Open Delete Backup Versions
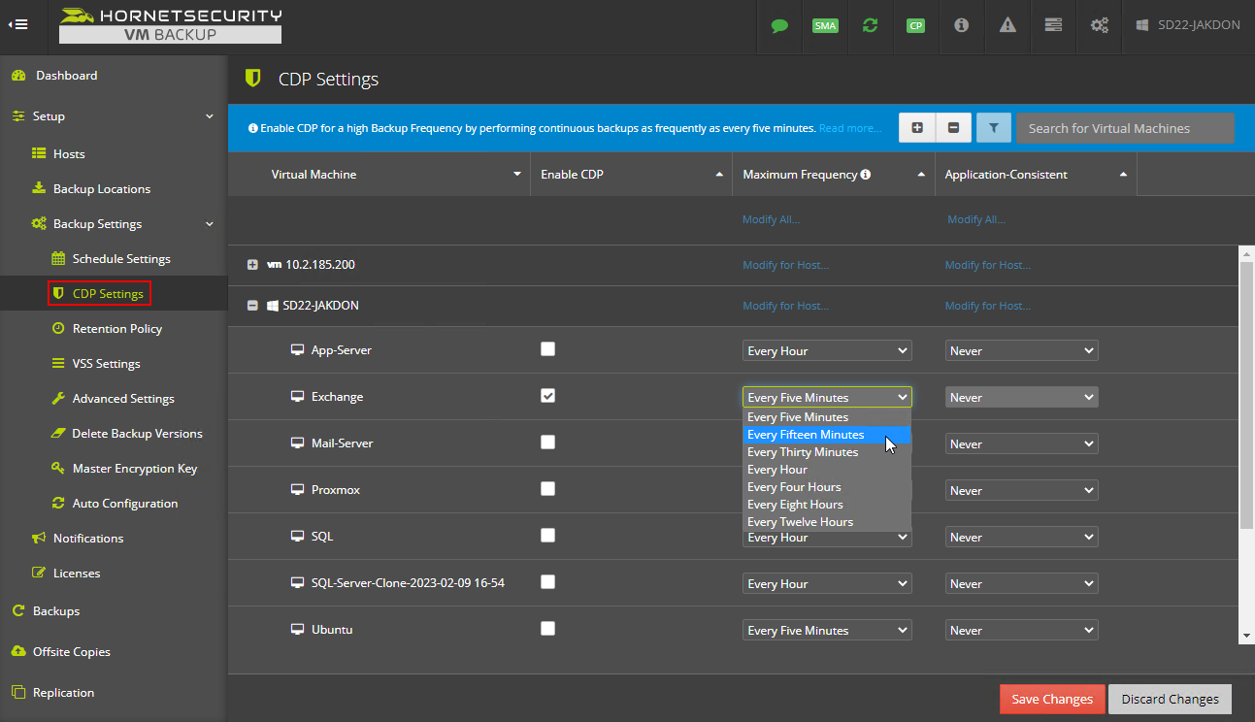 coord(137,434)
